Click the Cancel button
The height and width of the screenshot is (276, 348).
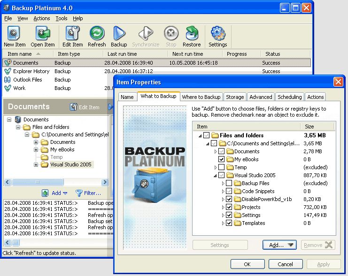pyautogui.click(x=286, y=264)
